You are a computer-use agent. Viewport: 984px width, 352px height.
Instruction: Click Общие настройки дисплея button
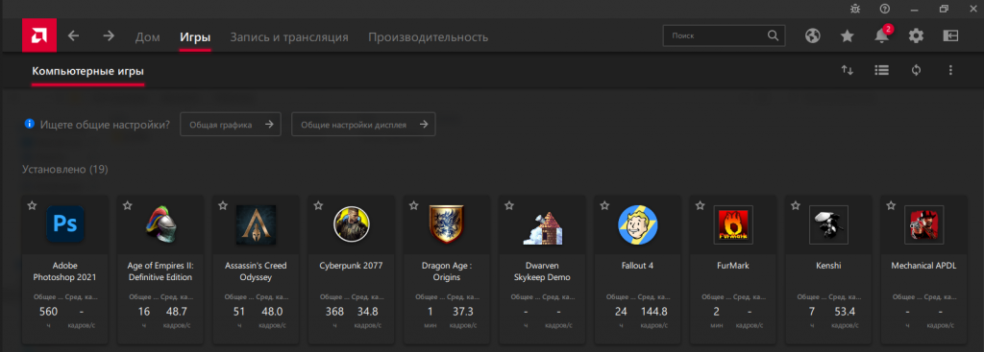click(x=363, y=125)
